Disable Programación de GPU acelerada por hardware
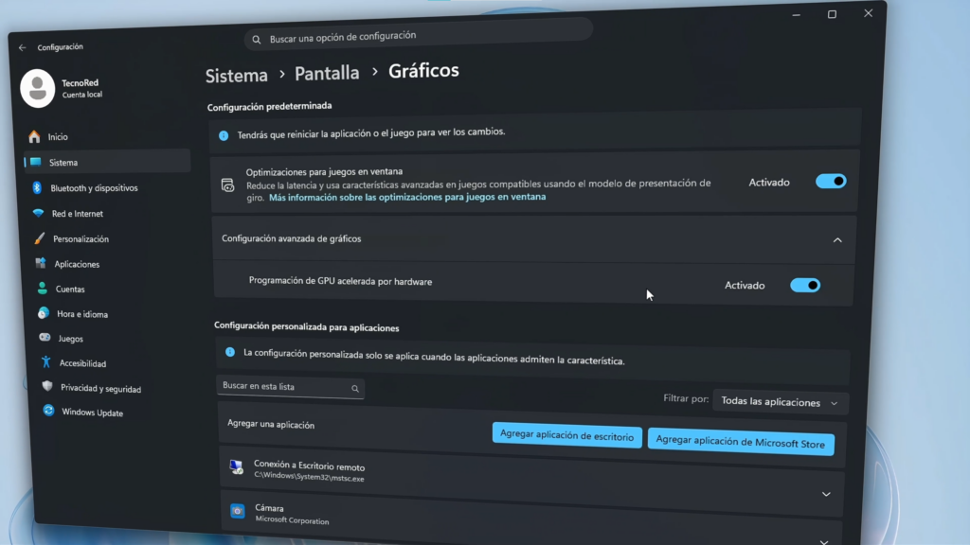This screenshot has height=545, width=970. point(805,285)
